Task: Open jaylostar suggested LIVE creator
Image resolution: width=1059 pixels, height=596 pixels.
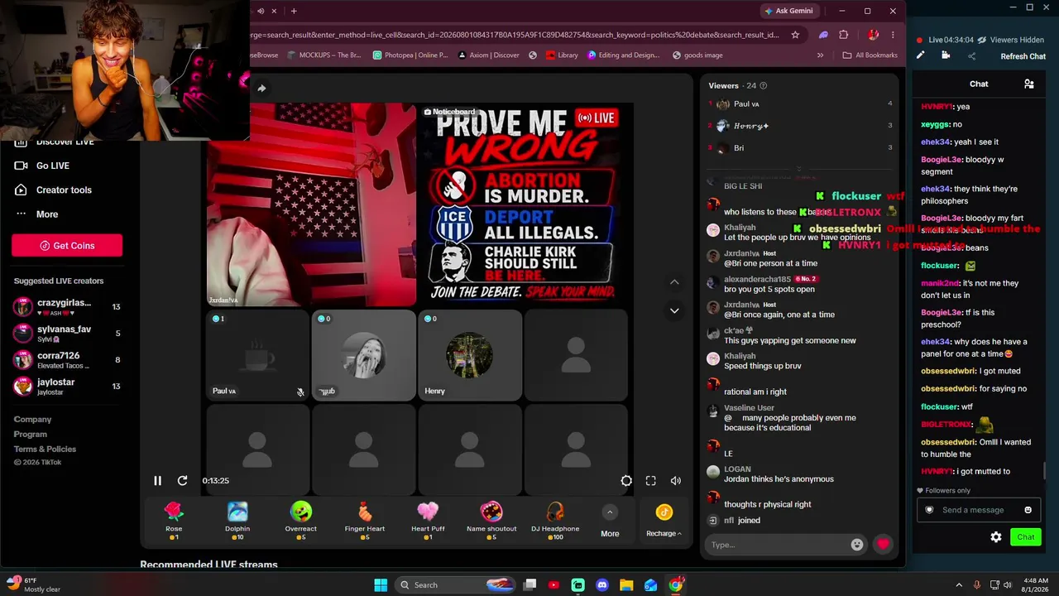Action: 67,386
